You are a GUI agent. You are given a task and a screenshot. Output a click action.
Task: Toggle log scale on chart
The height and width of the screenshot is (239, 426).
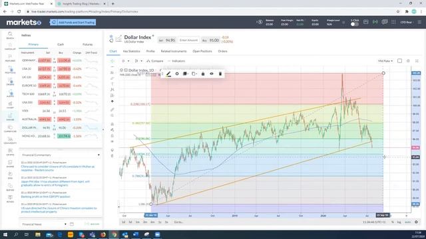coord(399,222)
